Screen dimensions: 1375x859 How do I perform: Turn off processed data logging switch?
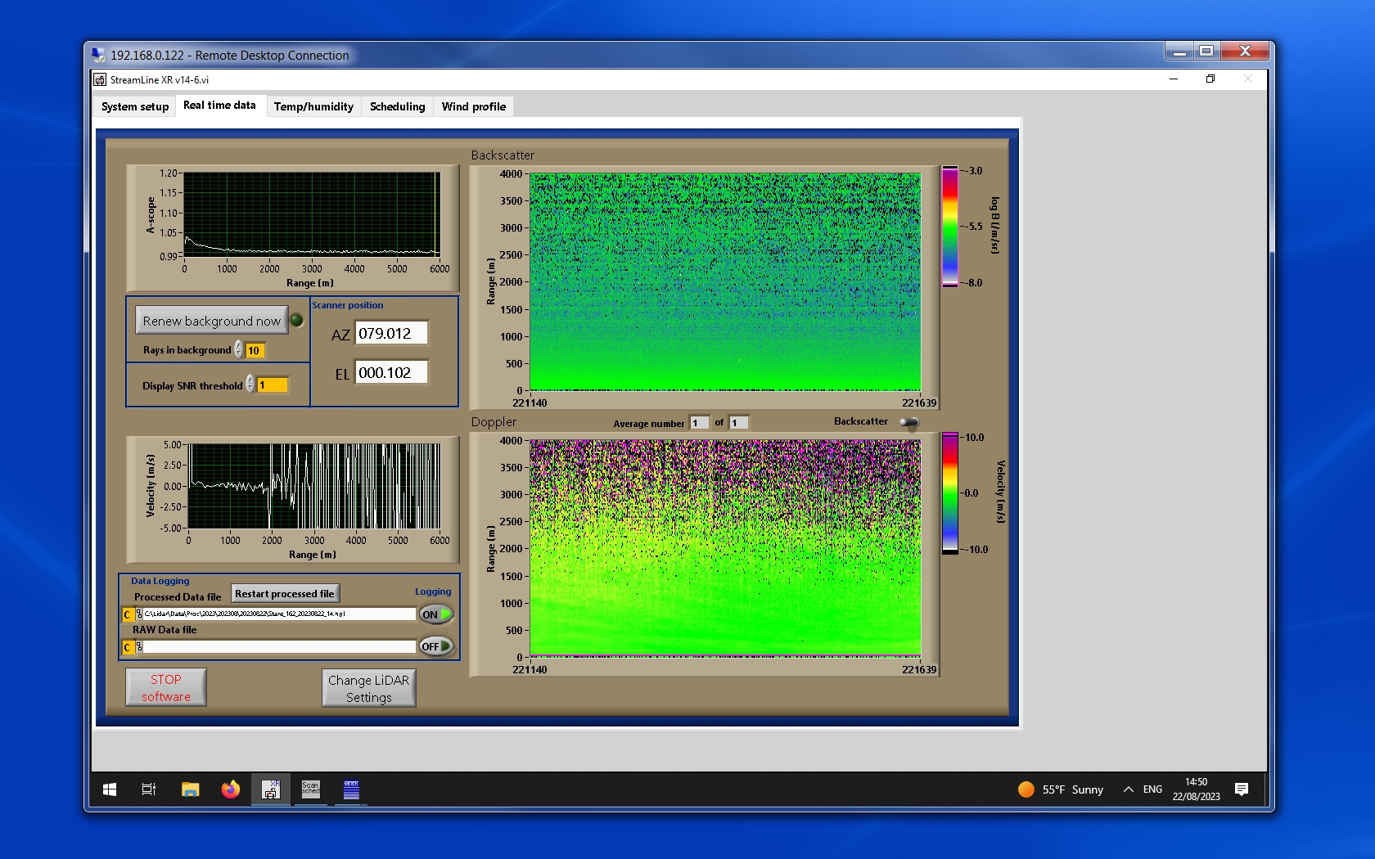[436, 614]
